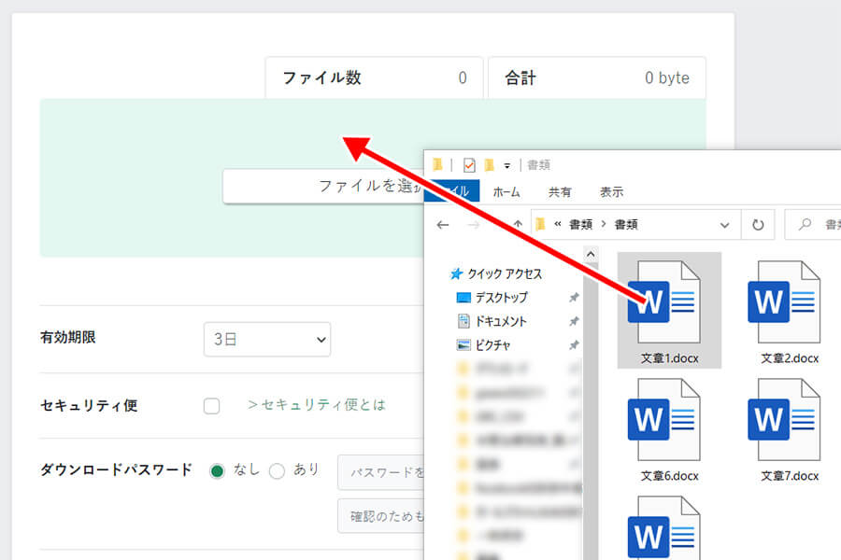The width and height of the screenshot is (841, 560).
Task: Click the 文章7.docx file name
Action: coord(790,476)
